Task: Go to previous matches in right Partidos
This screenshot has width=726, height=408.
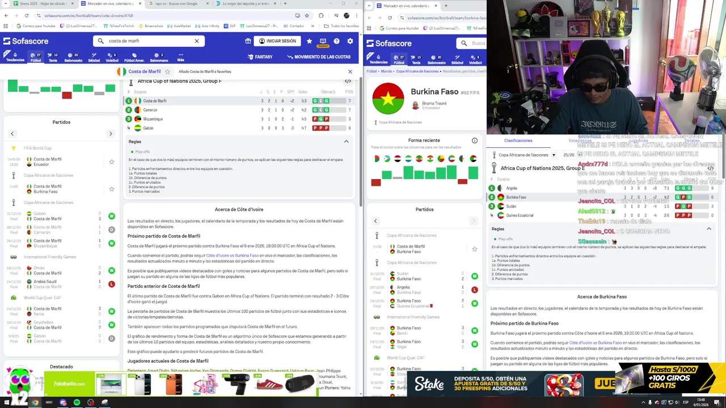Action: [375, 221]
